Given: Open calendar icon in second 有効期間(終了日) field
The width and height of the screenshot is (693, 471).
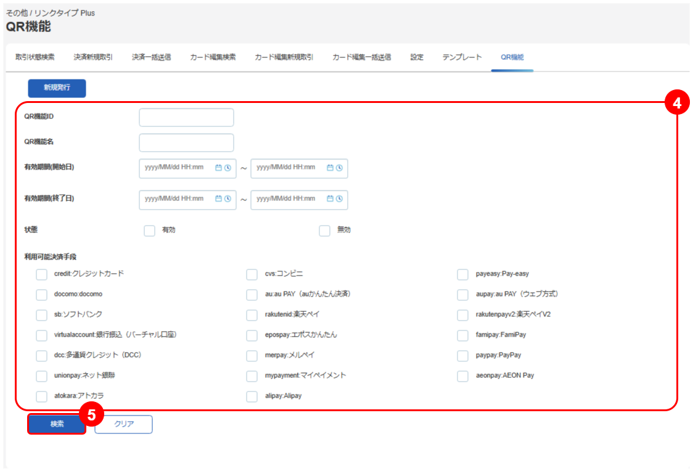Looking at the screenshot, I should click(330, 199).
